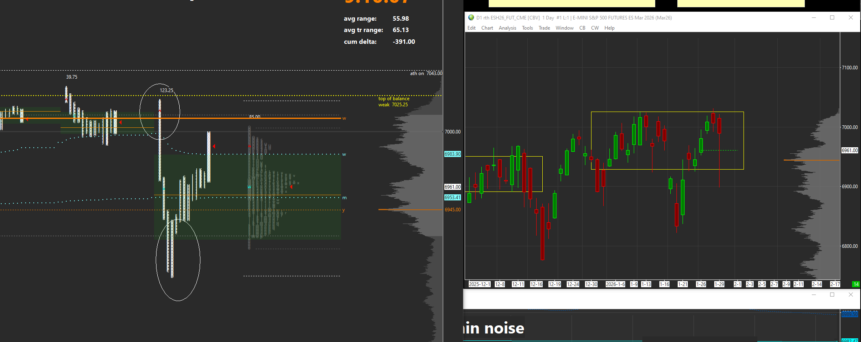This screenshot has width=861, height=342.
Task: Open the Window menu
Action: 565,28
